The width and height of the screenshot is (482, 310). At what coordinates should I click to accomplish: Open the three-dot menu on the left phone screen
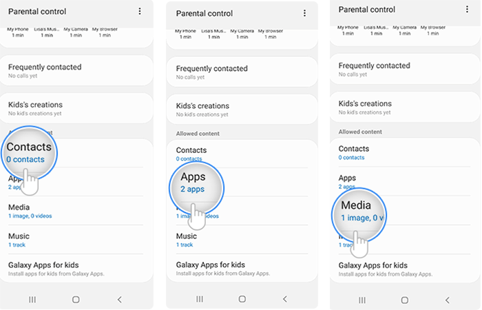tap(140, 12)
